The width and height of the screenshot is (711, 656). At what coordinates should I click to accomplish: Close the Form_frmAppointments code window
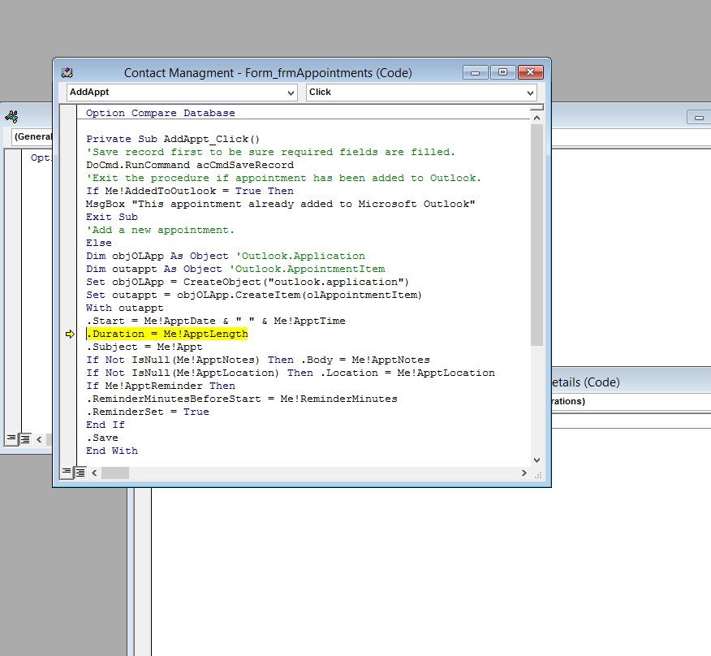coord(530,72)
